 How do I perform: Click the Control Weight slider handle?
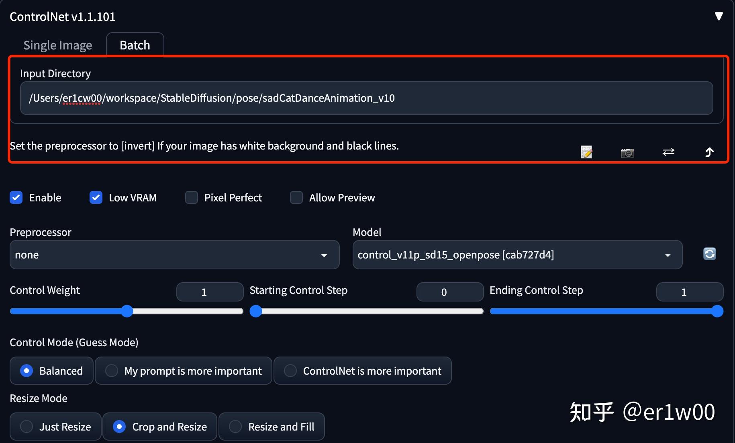(x=127, y=311)
